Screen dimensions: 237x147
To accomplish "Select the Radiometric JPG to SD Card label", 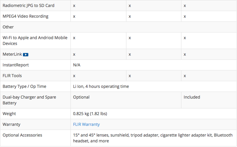I will point(28,6).
